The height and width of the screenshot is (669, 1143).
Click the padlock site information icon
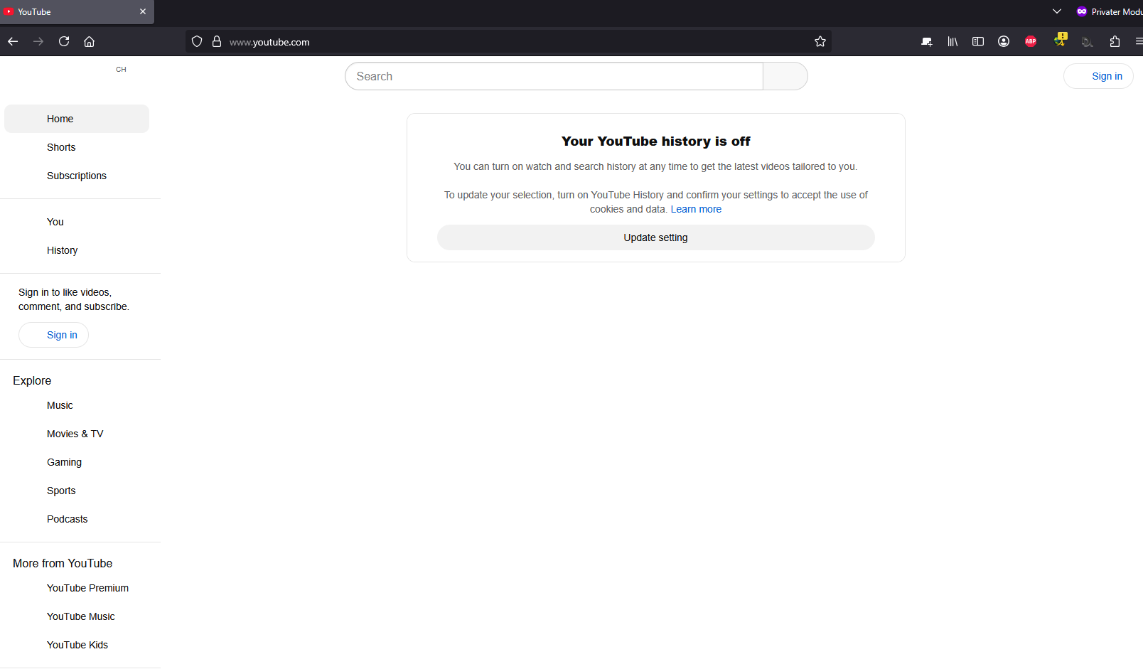pos(217,41)
